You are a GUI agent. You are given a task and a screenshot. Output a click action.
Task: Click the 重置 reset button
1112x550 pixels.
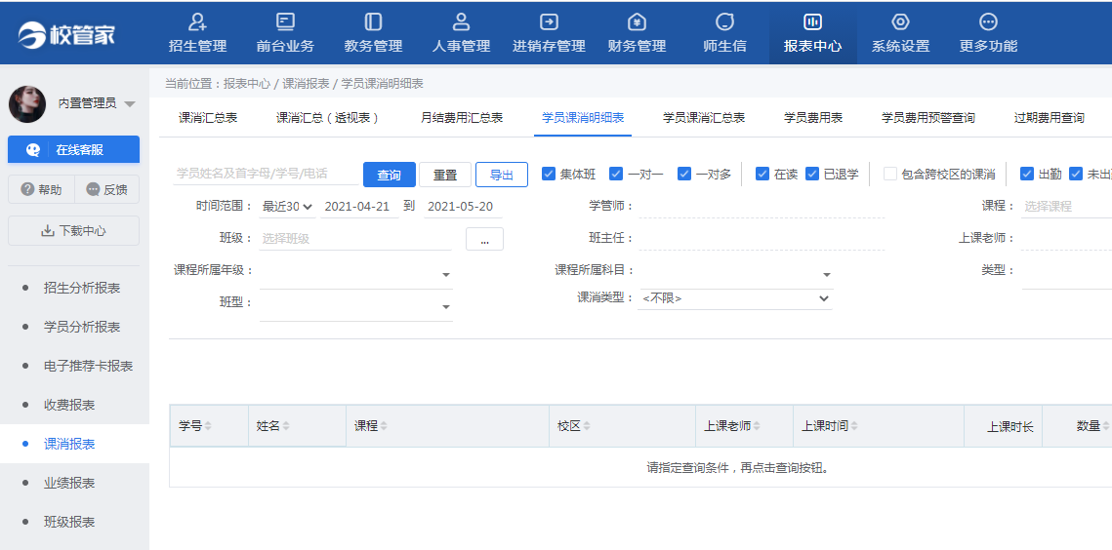pos(444,175)
